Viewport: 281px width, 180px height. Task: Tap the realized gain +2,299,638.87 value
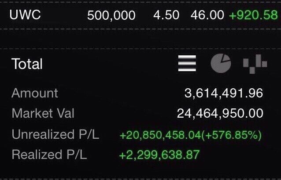(159, 155)
